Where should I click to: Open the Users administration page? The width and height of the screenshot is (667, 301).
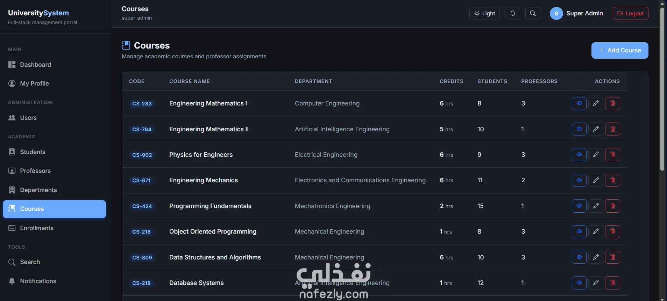coord(54,118)
